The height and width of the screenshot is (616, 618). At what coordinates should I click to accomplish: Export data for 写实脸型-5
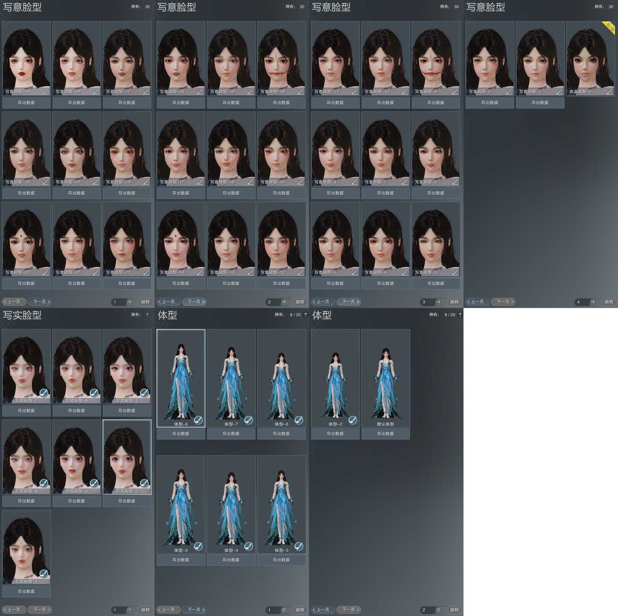tap(127, 411)
